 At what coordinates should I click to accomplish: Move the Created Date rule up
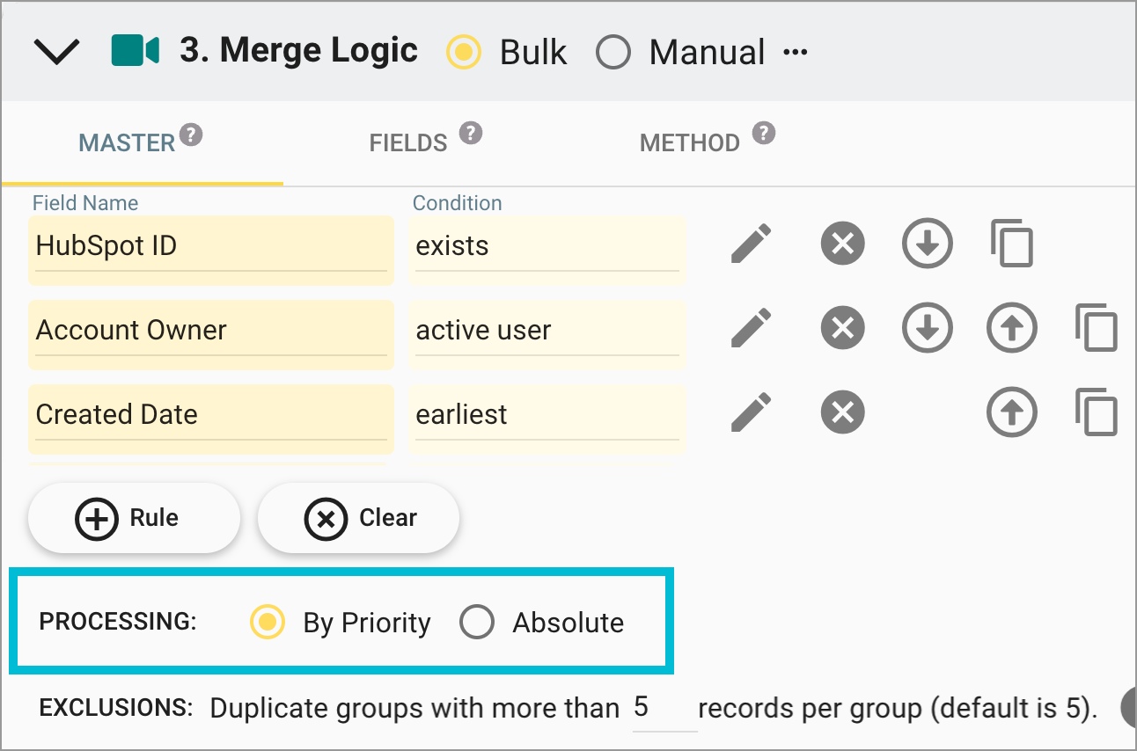[1011, 412]
